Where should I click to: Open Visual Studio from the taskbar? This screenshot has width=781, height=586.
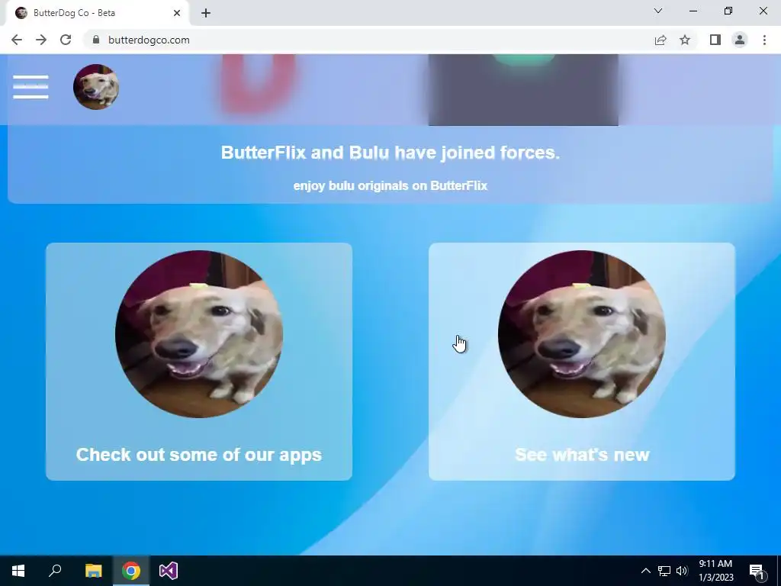coord(169,571)
